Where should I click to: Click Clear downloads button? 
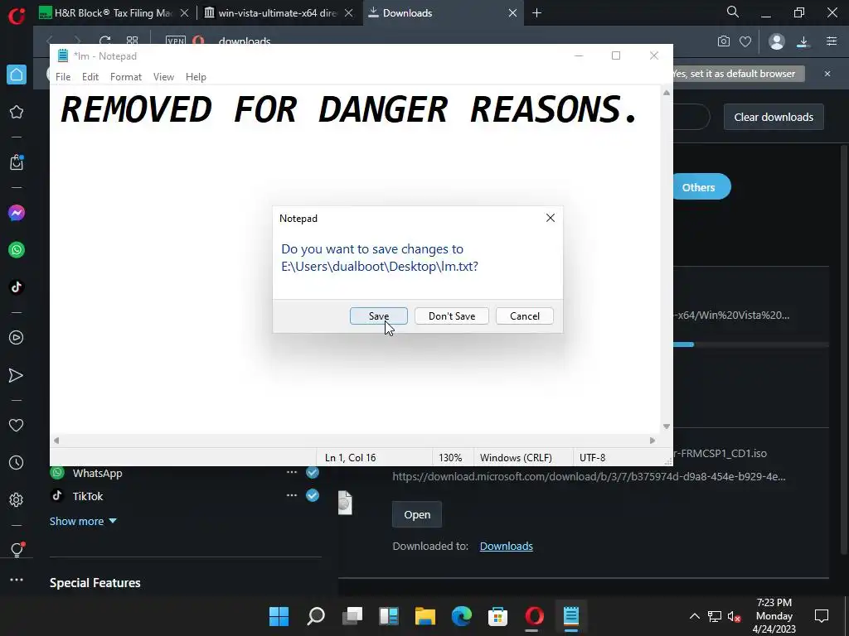774,117
